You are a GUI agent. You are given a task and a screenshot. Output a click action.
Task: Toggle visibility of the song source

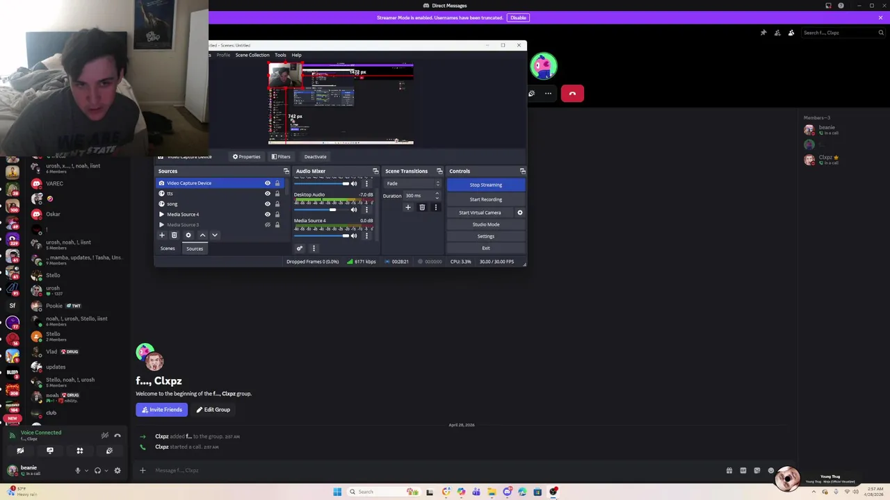click(x=267, y=204)
